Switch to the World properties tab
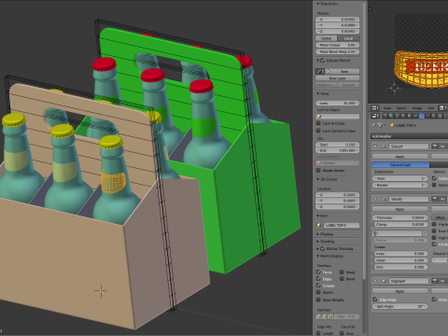Image resolution: width=448 pixels, height=336 pixels. [x=403, y=116]
